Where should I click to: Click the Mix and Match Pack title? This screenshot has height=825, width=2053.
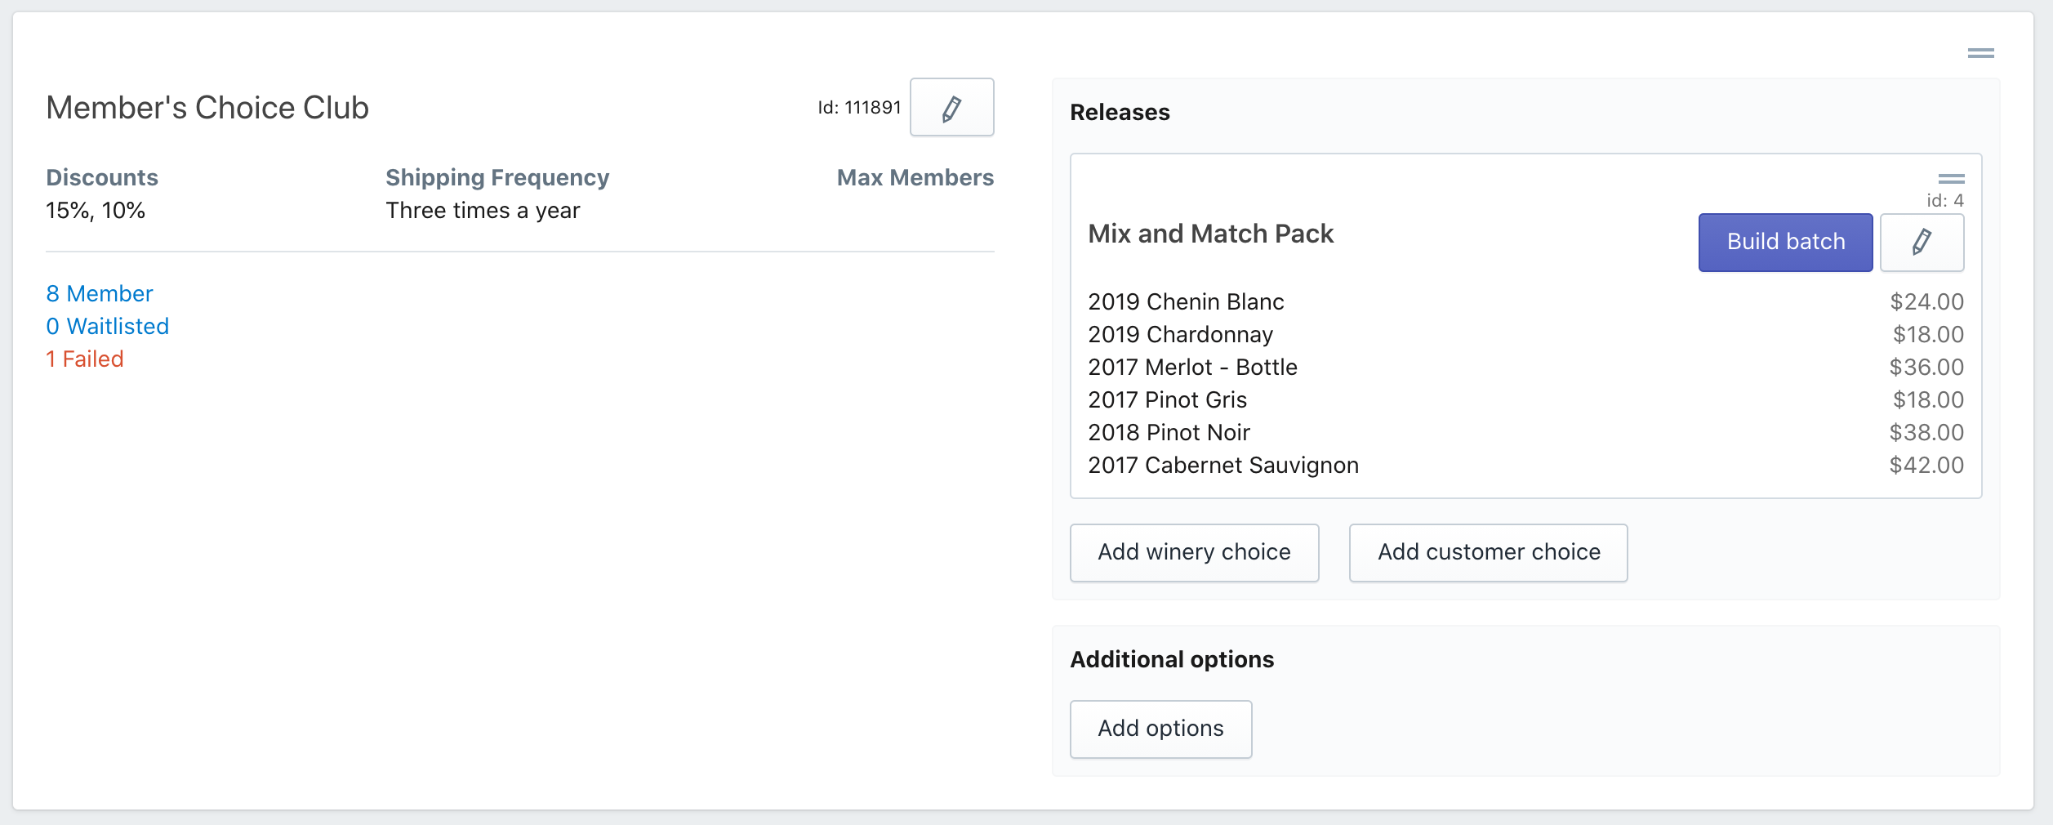click(1210, 234)
